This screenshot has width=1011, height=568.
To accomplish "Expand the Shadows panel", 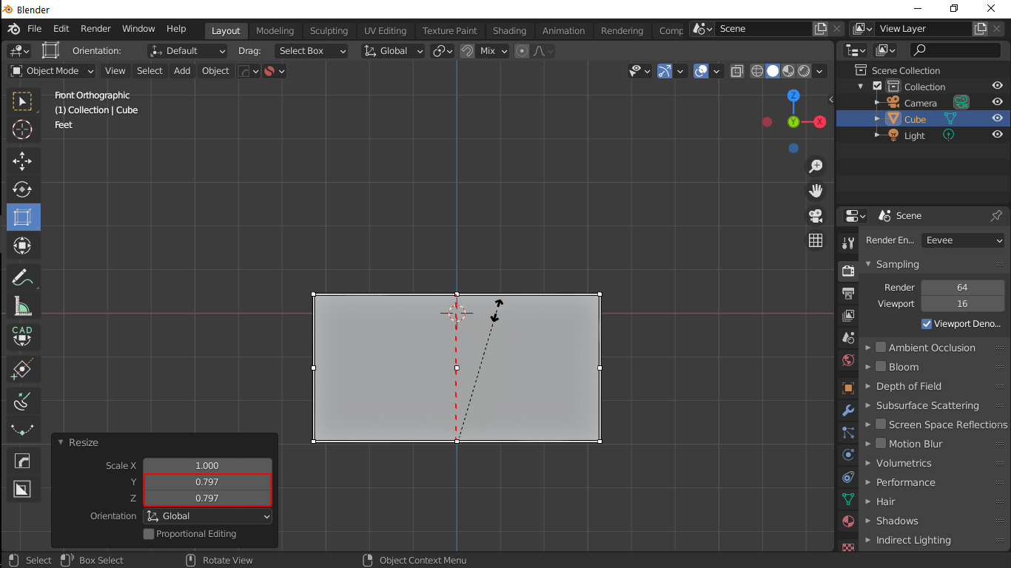I will coord(896,521).
